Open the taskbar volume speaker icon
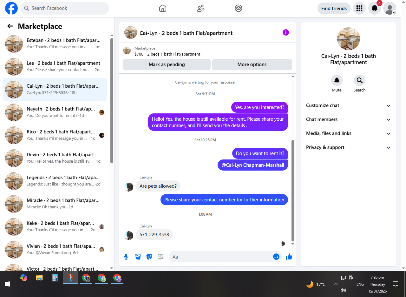 pyautogui.click(x=343, y=290)
